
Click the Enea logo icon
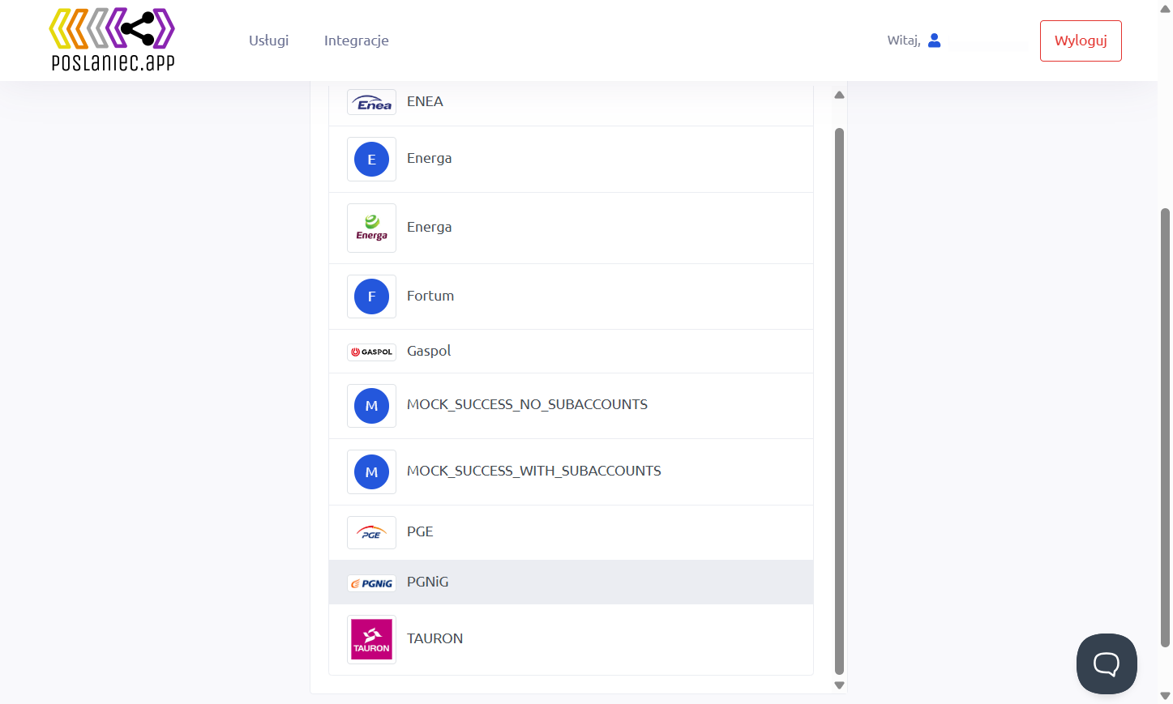click(372, 102)
